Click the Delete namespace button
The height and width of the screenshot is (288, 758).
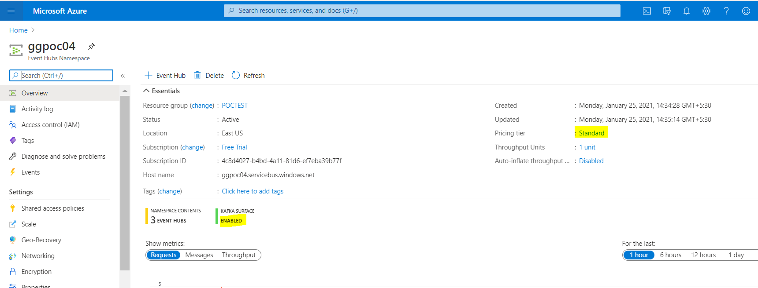(209, 76)
